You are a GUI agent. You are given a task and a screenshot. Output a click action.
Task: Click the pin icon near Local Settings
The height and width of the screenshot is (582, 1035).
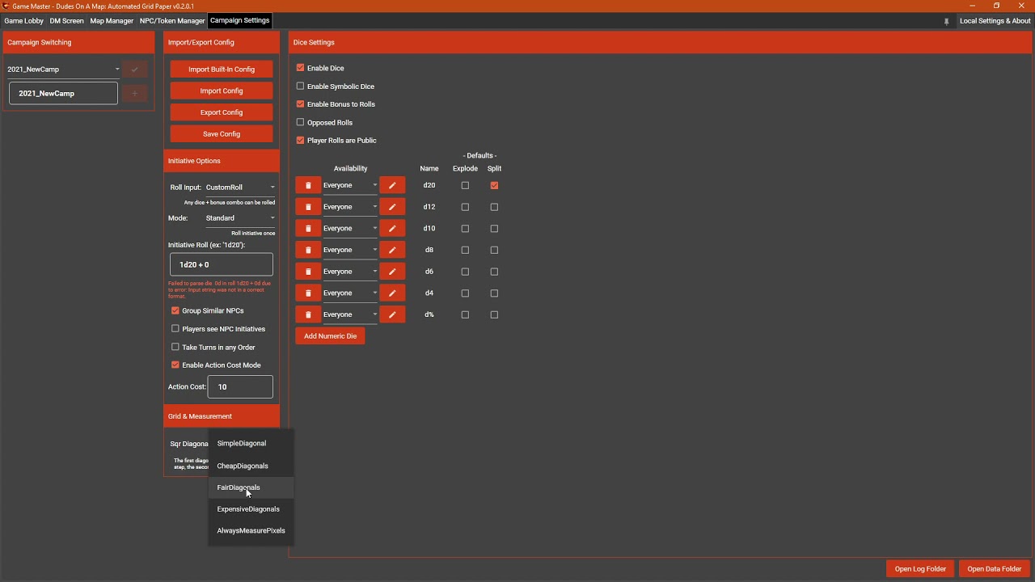point(946,21)
